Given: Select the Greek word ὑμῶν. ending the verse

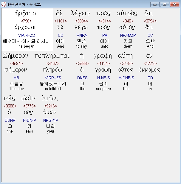Looking at the screenshot, I should pos(49,98).
